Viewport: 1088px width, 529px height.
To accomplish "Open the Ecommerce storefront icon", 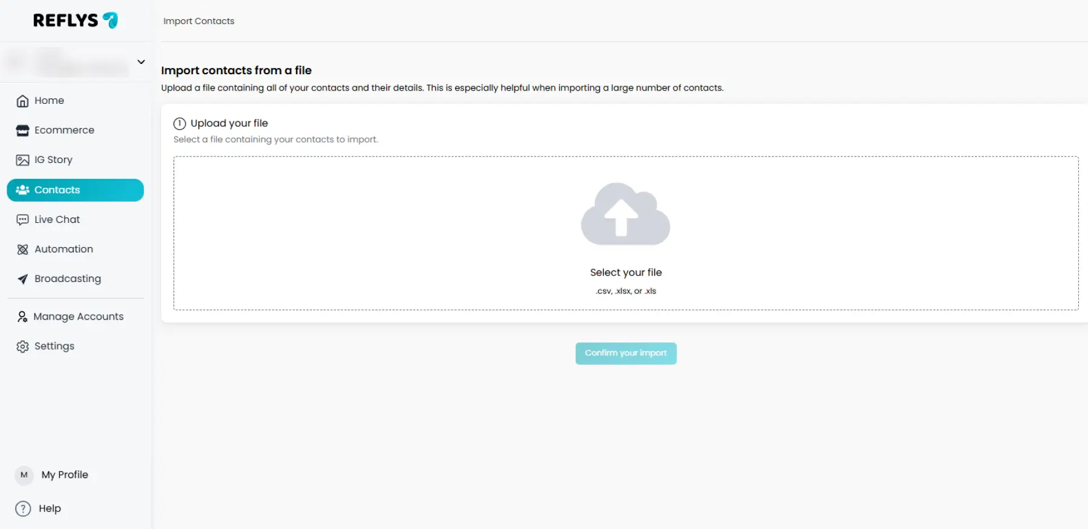I will (22, 130).
